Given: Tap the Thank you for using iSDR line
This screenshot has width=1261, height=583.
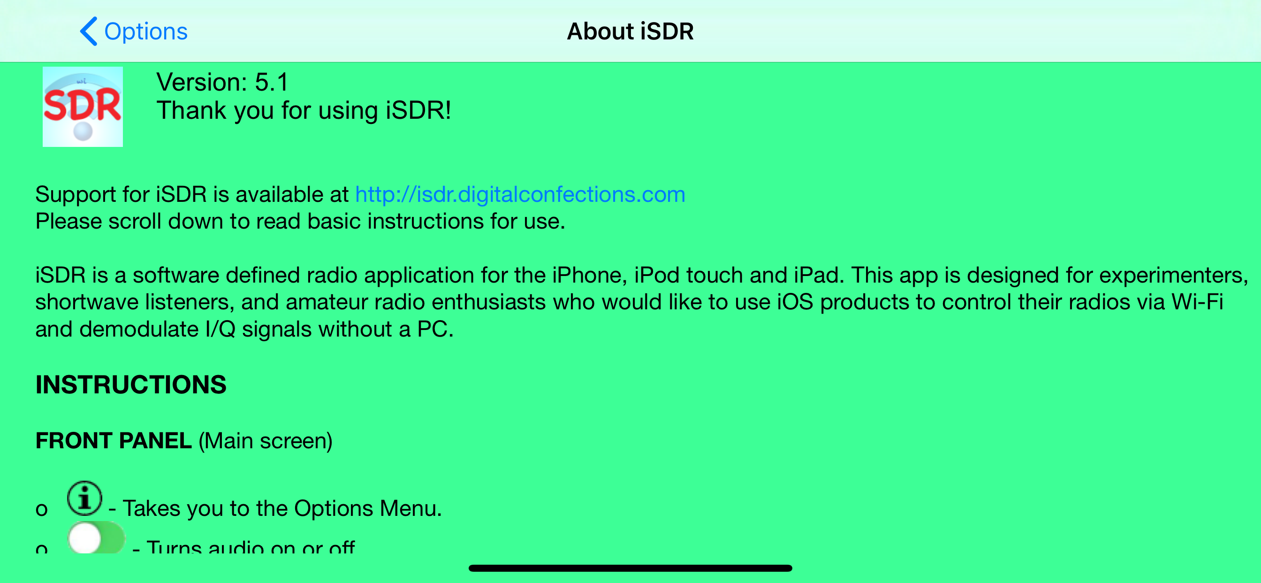Looking at the screenshot, I should click(304, 111).
